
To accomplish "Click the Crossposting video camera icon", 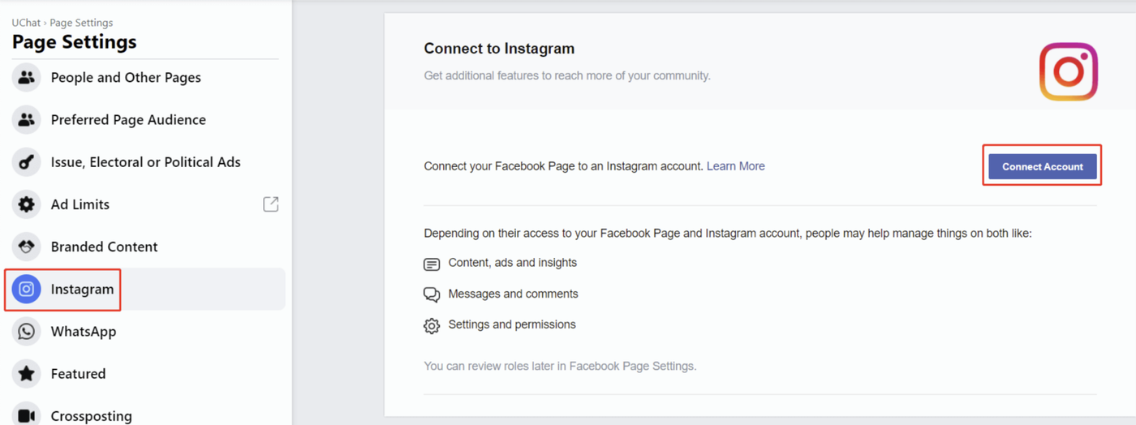I will click(27, 415).
